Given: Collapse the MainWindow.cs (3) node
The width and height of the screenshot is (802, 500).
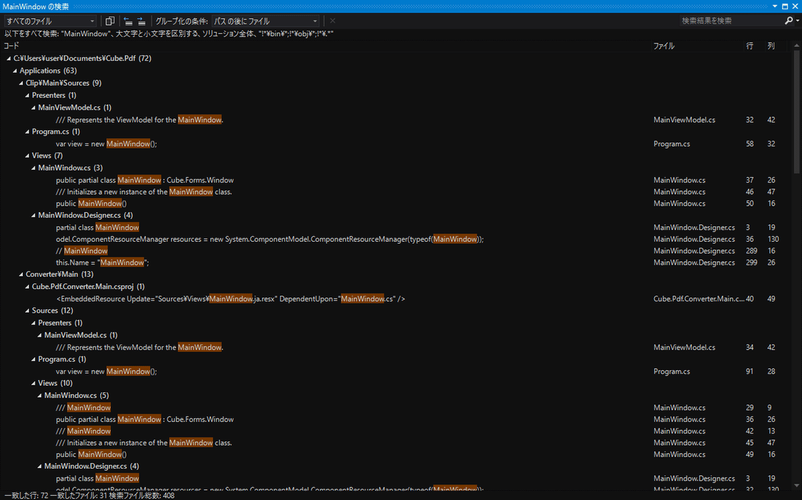Looking at the screenshot, I should [x=33, y=168].
